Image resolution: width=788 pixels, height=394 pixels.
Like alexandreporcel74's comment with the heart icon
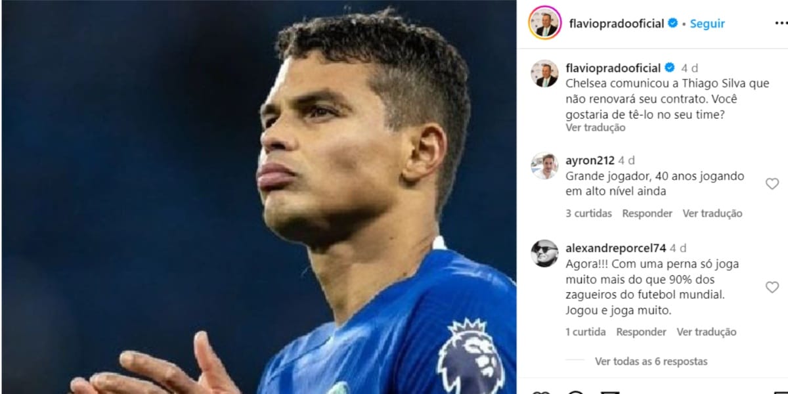773,287
